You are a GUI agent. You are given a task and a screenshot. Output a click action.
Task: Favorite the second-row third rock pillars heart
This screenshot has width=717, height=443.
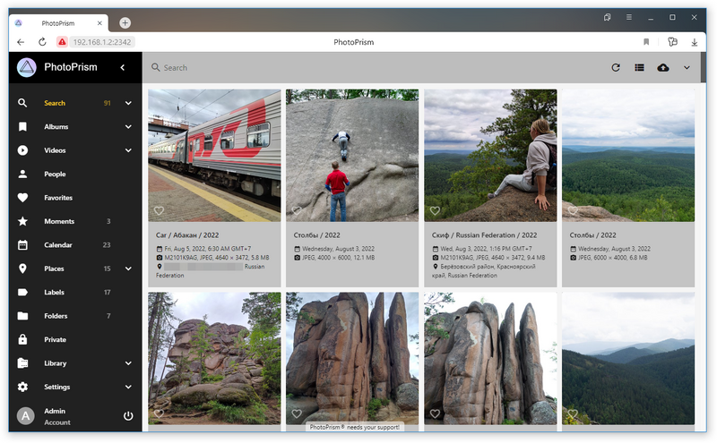click(x=435, y=413)
